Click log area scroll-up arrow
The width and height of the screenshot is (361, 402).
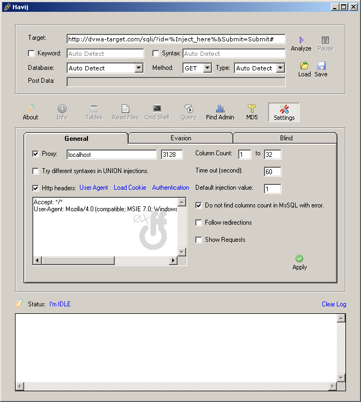[x=341, y=318]
